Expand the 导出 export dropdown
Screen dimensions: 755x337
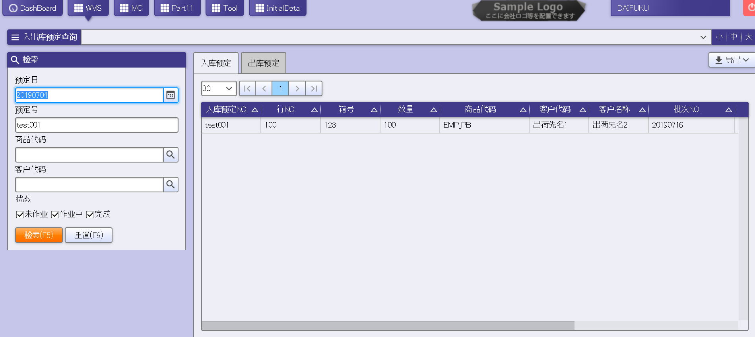pos(732,60)
